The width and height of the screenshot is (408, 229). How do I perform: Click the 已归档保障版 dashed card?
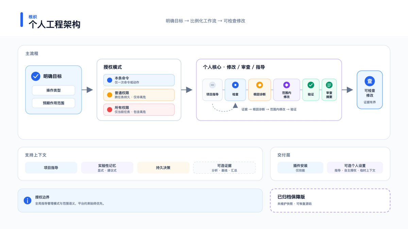(330, 201)
